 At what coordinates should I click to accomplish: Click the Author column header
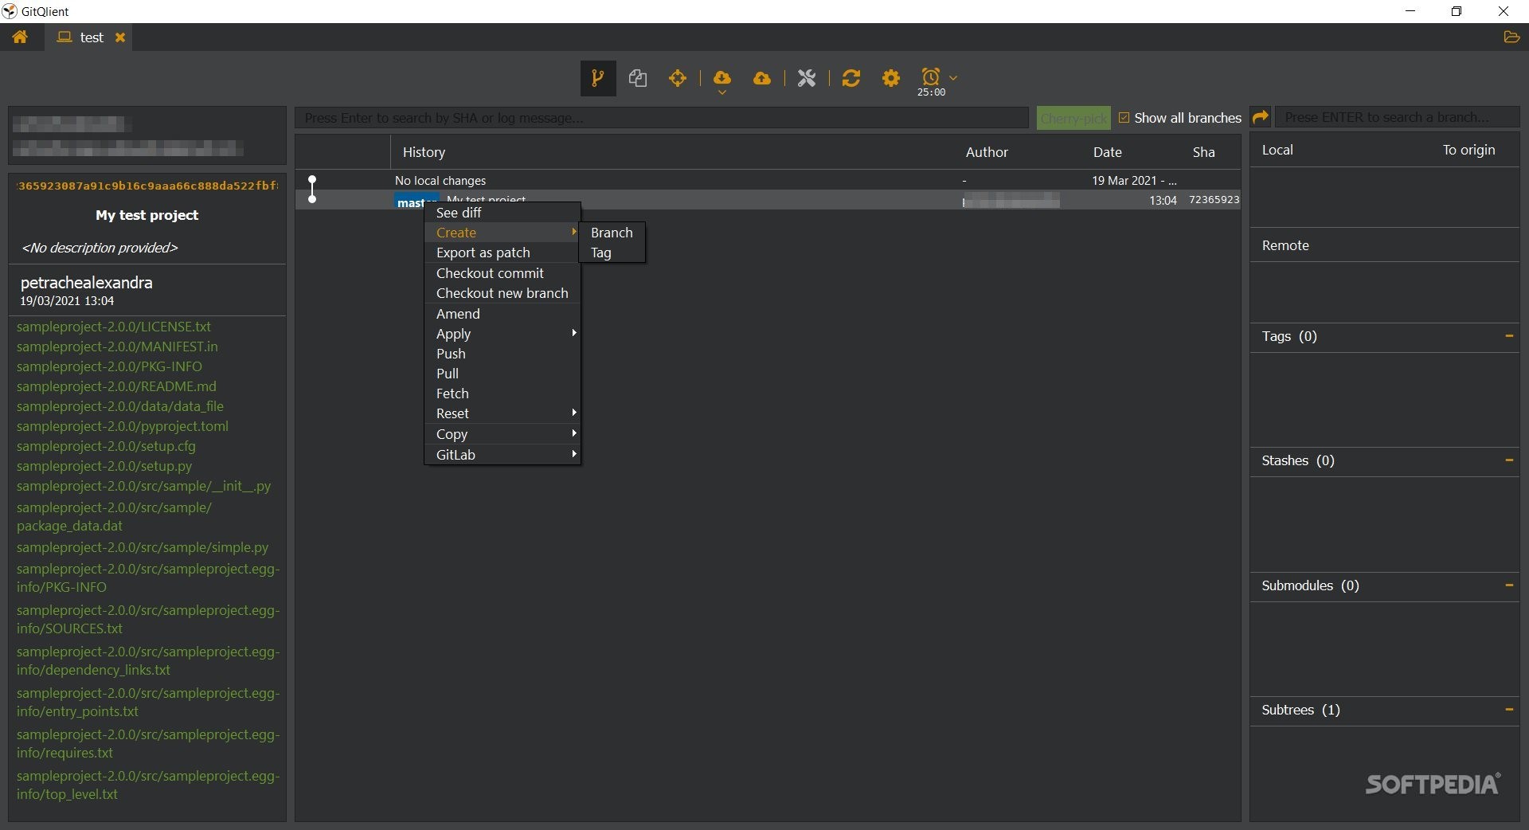987,152
